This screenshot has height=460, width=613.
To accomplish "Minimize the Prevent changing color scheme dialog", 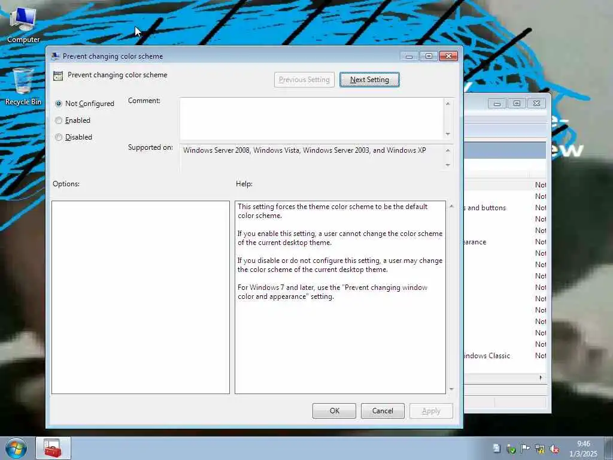I will pos(409,56).
